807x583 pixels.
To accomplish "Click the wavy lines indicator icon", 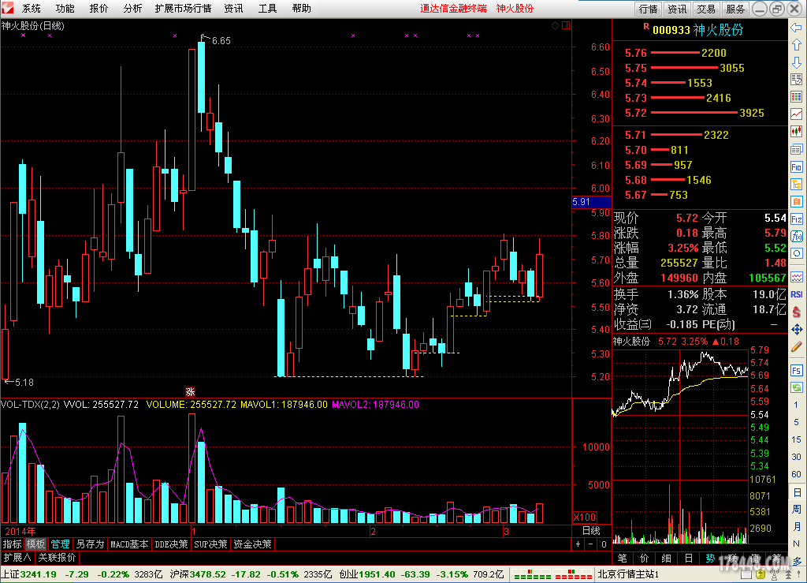I will pyautogui.click(x=796, y=277).
